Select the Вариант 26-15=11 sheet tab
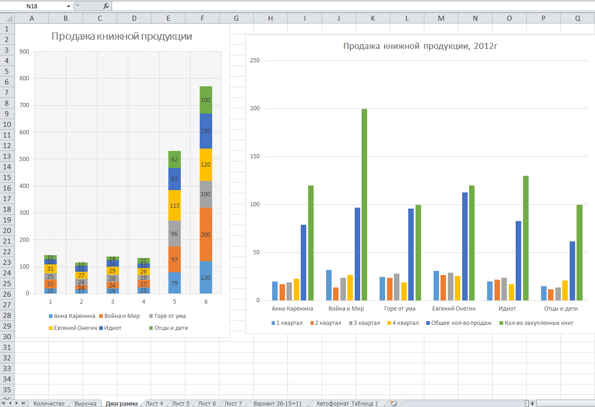This screenshot has height=407, width=595. click(277, 403)
